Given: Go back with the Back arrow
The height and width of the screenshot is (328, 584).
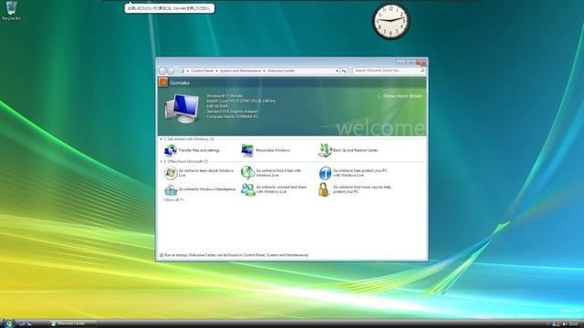Looking at the screenshot, I should (162, 70).
